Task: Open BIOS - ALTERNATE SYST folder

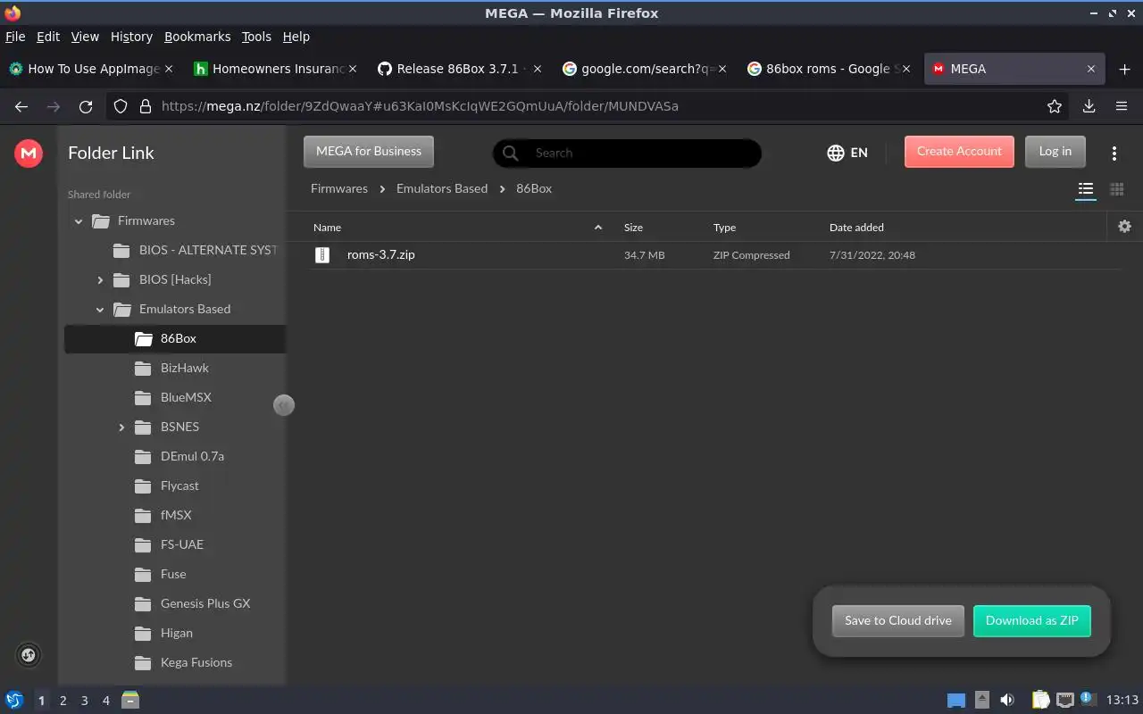Action: [x=208, y=251]
